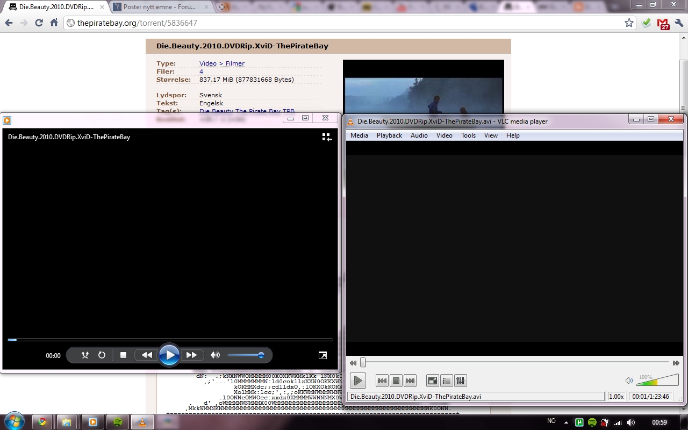Skip to next track in VLC
This screenshot has width=688, height=430.
point(410,381)
